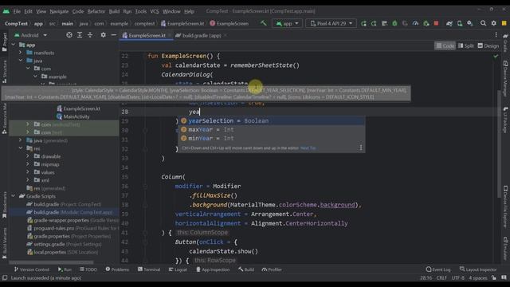Click the Project panel horizontal scrollbar
This screenshot has width=510, height=287.
coord(51,262)
